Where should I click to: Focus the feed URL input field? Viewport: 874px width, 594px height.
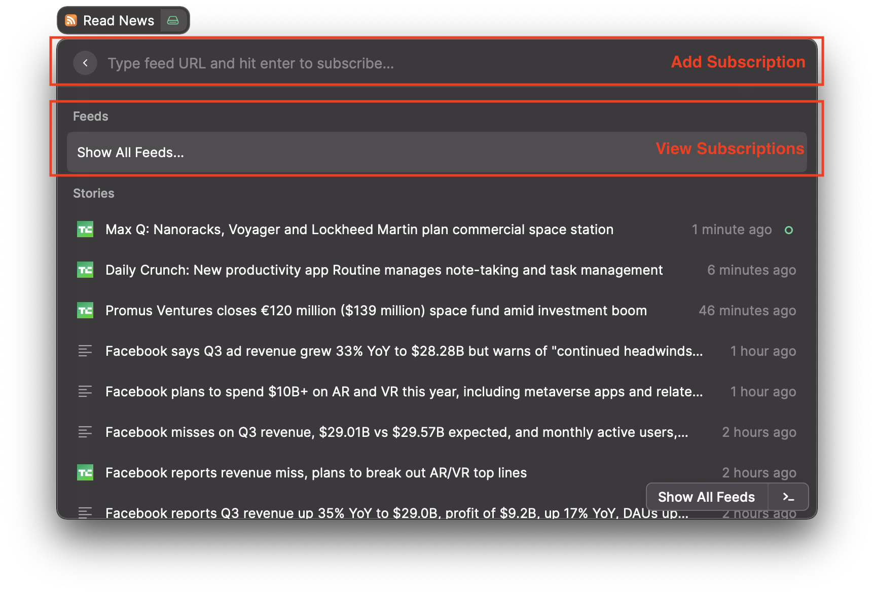tap(250, 63)
